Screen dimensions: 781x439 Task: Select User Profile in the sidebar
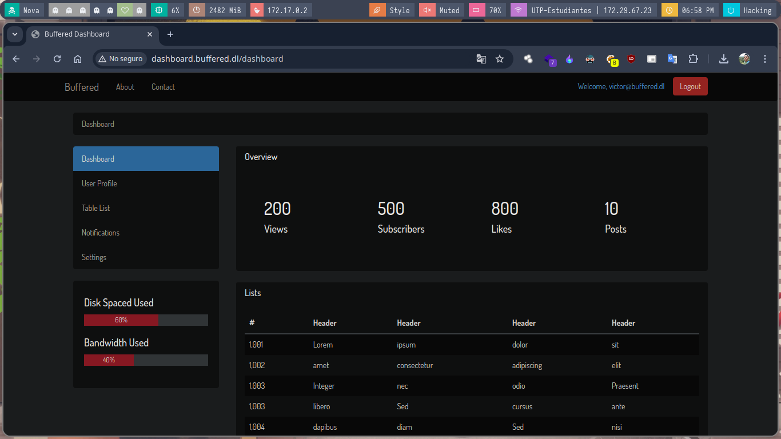[x=99, y=183]
